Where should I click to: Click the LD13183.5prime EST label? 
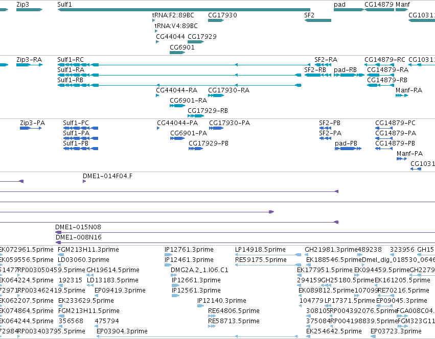coord(112,280)
